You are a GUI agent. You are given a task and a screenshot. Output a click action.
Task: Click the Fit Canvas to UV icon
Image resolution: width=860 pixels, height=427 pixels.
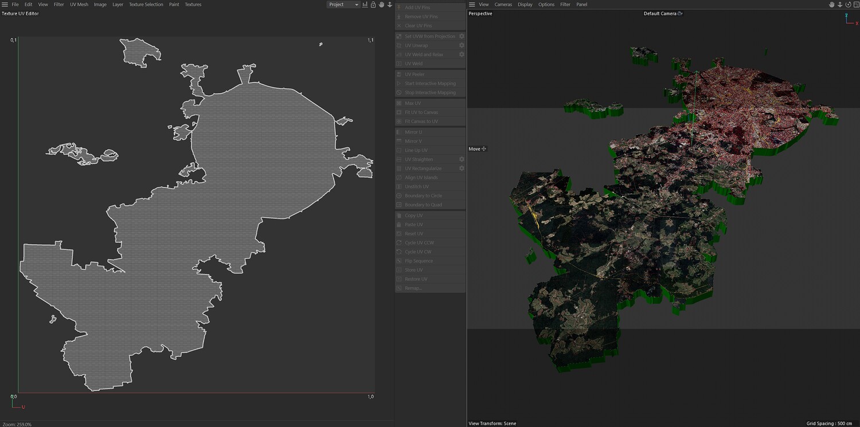[399, 122]
